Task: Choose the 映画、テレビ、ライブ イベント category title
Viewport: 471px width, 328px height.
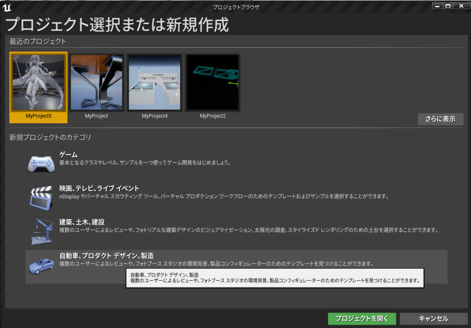Action: coord(99,188)
